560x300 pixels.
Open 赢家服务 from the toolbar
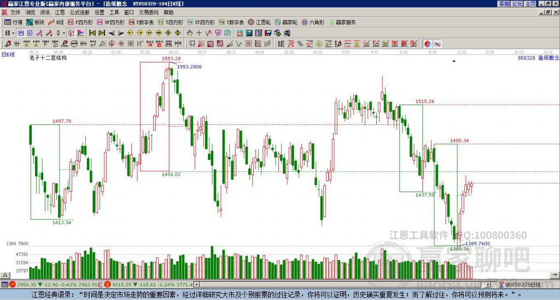tap(342, 22)
